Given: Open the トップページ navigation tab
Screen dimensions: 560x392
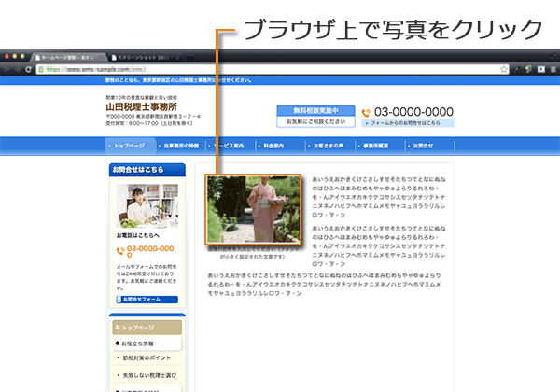Looking at the screenshot, I should (130, 147).
